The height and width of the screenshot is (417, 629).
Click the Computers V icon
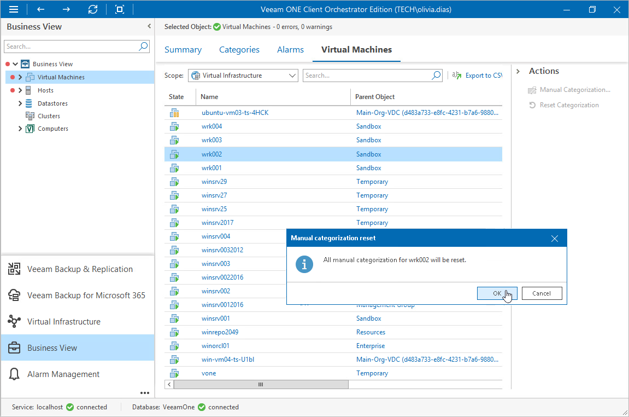(x=30, y=129)
